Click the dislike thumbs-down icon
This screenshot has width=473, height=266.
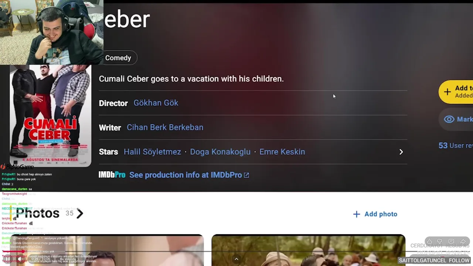[x=440, y=242]
